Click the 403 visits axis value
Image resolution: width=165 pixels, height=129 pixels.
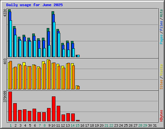[5, 61]
